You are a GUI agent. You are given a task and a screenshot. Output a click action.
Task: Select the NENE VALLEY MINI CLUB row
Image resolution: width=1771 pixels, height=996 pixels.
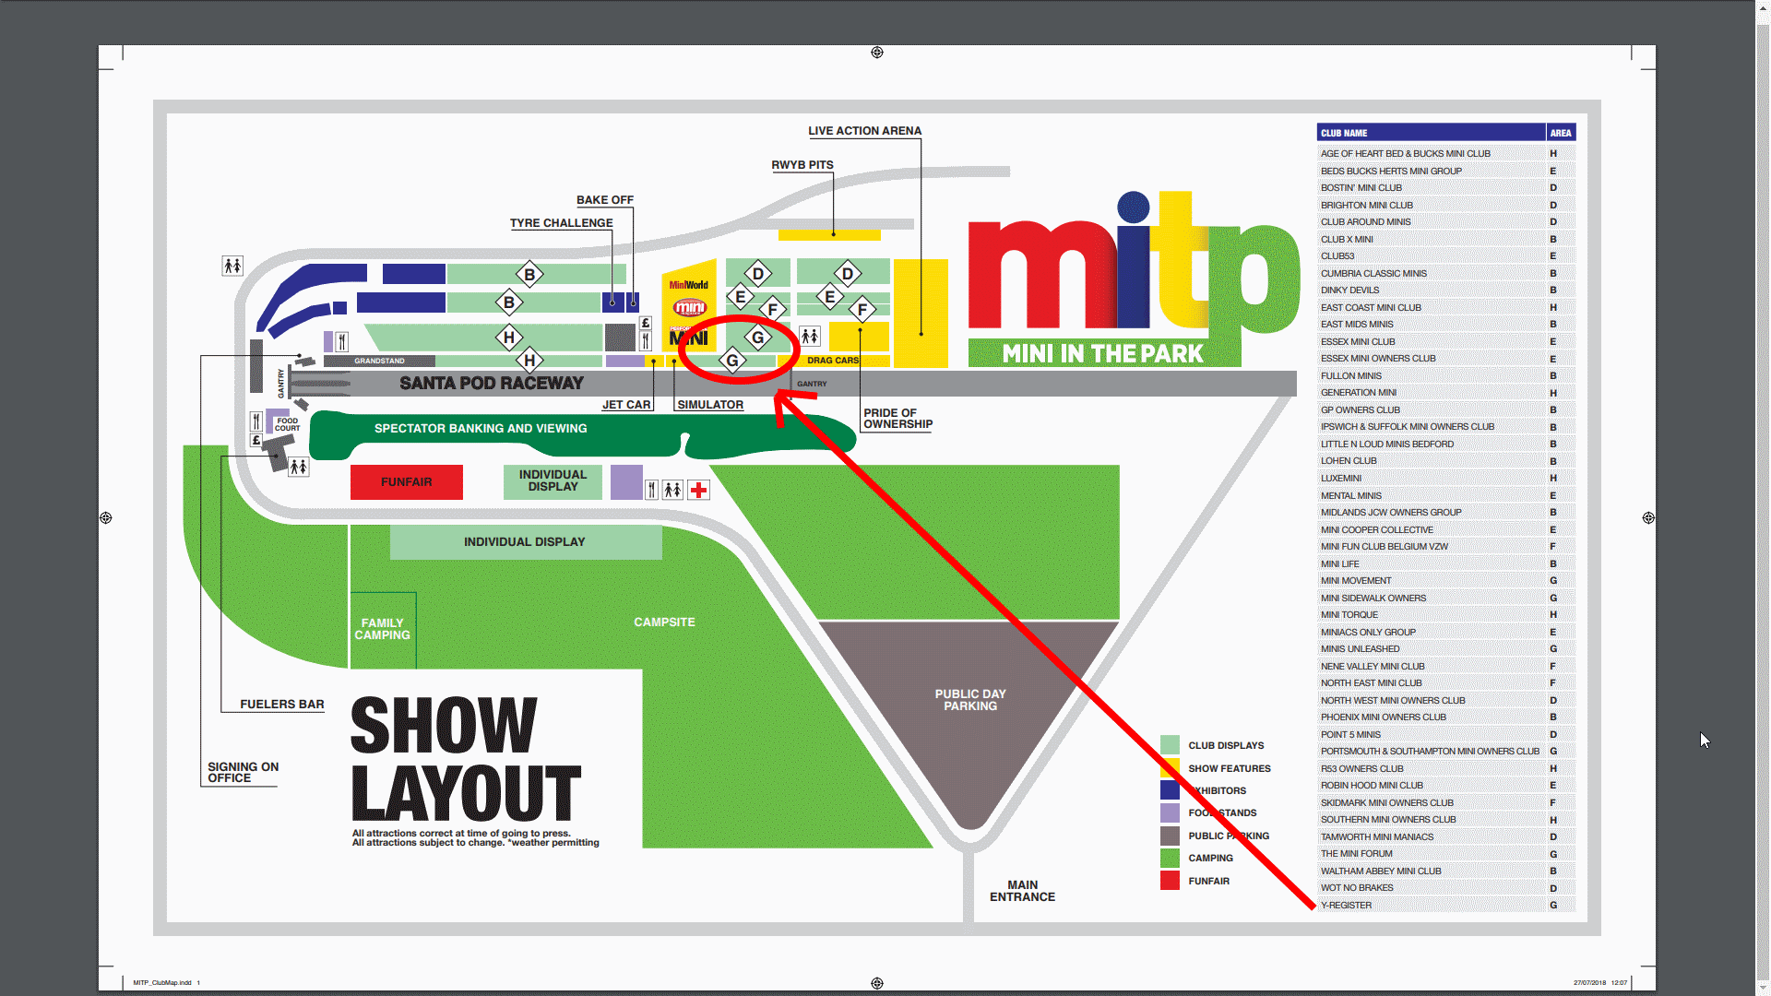click(1445, 667)
